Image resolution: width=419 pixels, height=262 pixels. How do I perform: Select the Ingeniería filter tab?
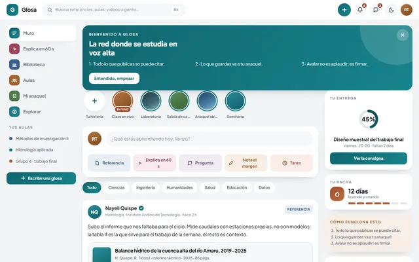pyautogui.click(x=145, y=188)
